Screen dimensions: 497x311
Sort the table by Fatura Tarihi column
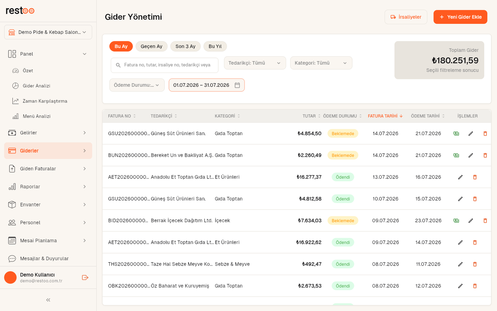coord(385,116)
